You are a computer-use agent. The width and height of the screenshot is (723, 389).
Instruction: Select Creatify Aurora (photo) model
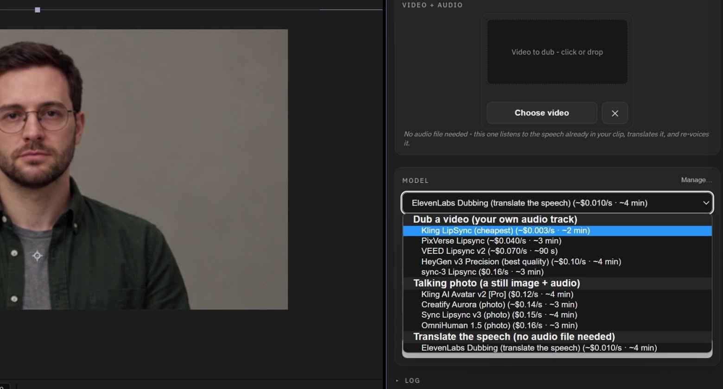[x=557, y=305]
